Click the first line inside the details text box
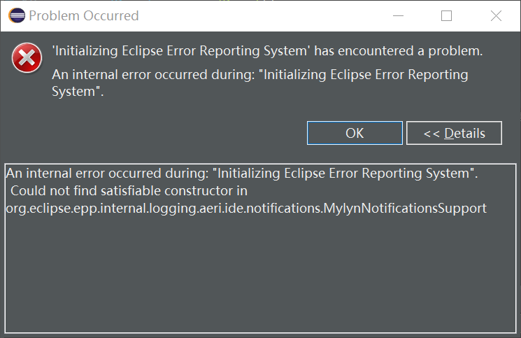The height and width of the screenshot is (338, 521). point(242,173)
